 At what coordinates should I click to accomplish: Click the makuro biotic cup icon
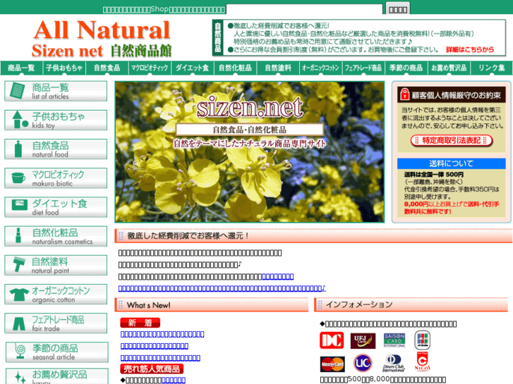click(x=18, y=178)
